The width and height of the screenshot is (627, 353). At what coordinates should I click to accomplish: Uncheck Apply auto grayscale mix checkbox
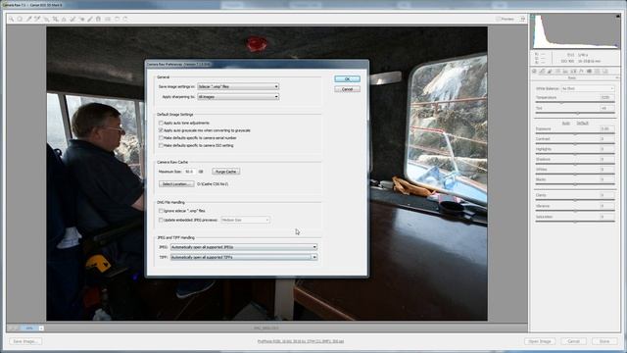pos(161,130)
